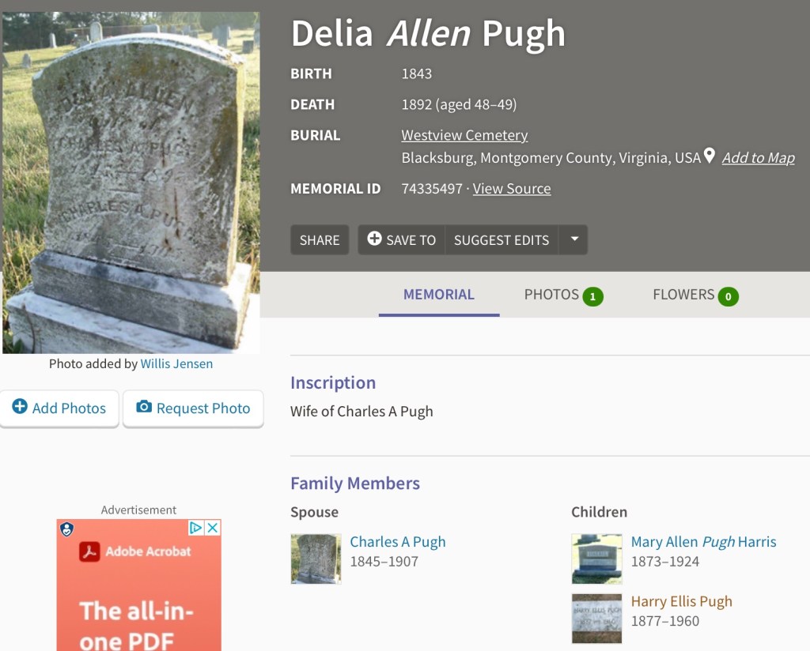Open the Westview Cemetery link
Image resolution: width=810 pixels, height=651 pixels.
464,135
